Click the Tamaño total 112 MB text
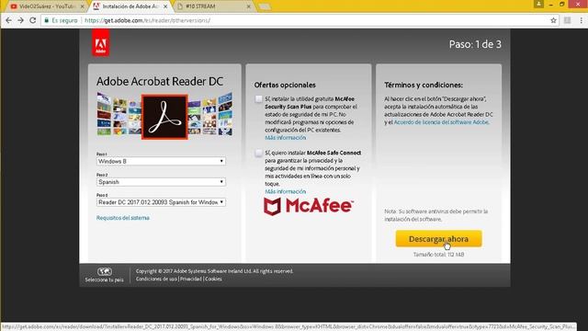This screenshot has height=331, width=588. tap(439, 255)
